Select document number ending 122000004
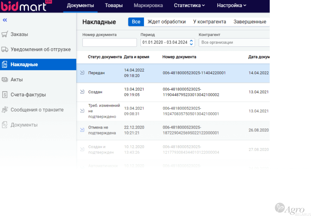The width and height of the screenshot is (311, 216). 191,149
